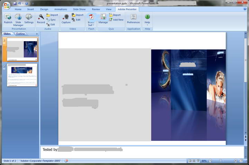Image resolution: width=249 pixels, height=165 pixels.
Task: Open the Preferences icon
Action: (133, 17)
